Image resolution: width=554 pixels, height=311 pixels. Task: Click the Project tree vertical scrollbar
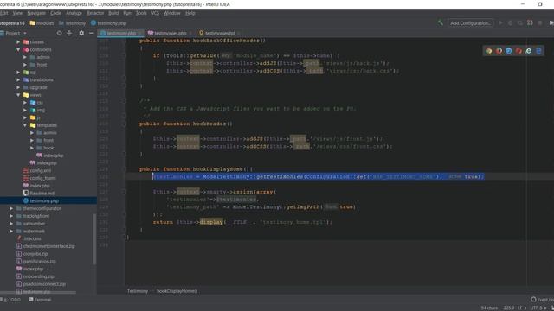pyautogui.click(x=94, y=239)
